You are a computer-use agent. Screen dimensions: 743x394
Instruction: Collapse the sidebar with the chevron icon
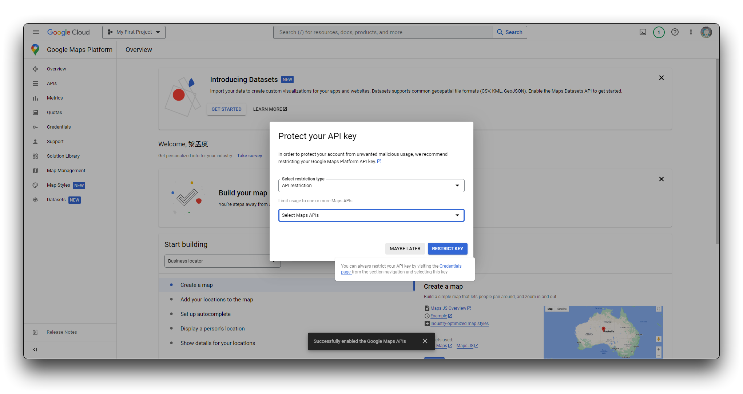click(x=35, y=350)
